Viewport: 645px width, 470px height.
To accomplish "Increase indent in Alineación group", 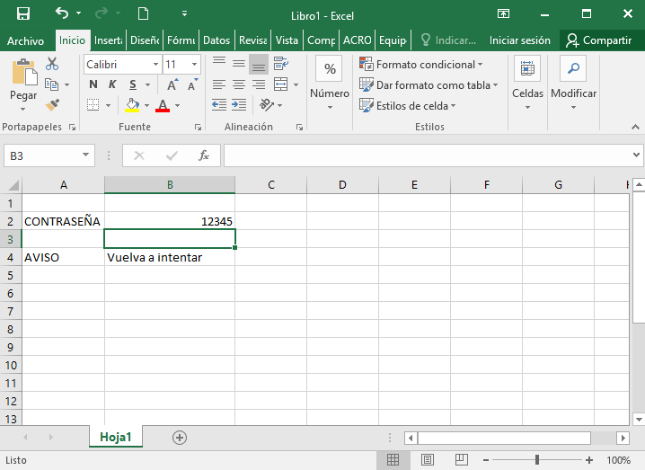I will pyautogui.click(x=239, y=105).
